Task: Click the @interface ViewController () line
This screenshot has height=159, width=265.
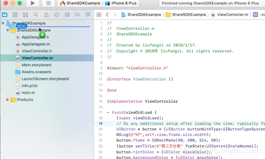Action: point(140,79)
